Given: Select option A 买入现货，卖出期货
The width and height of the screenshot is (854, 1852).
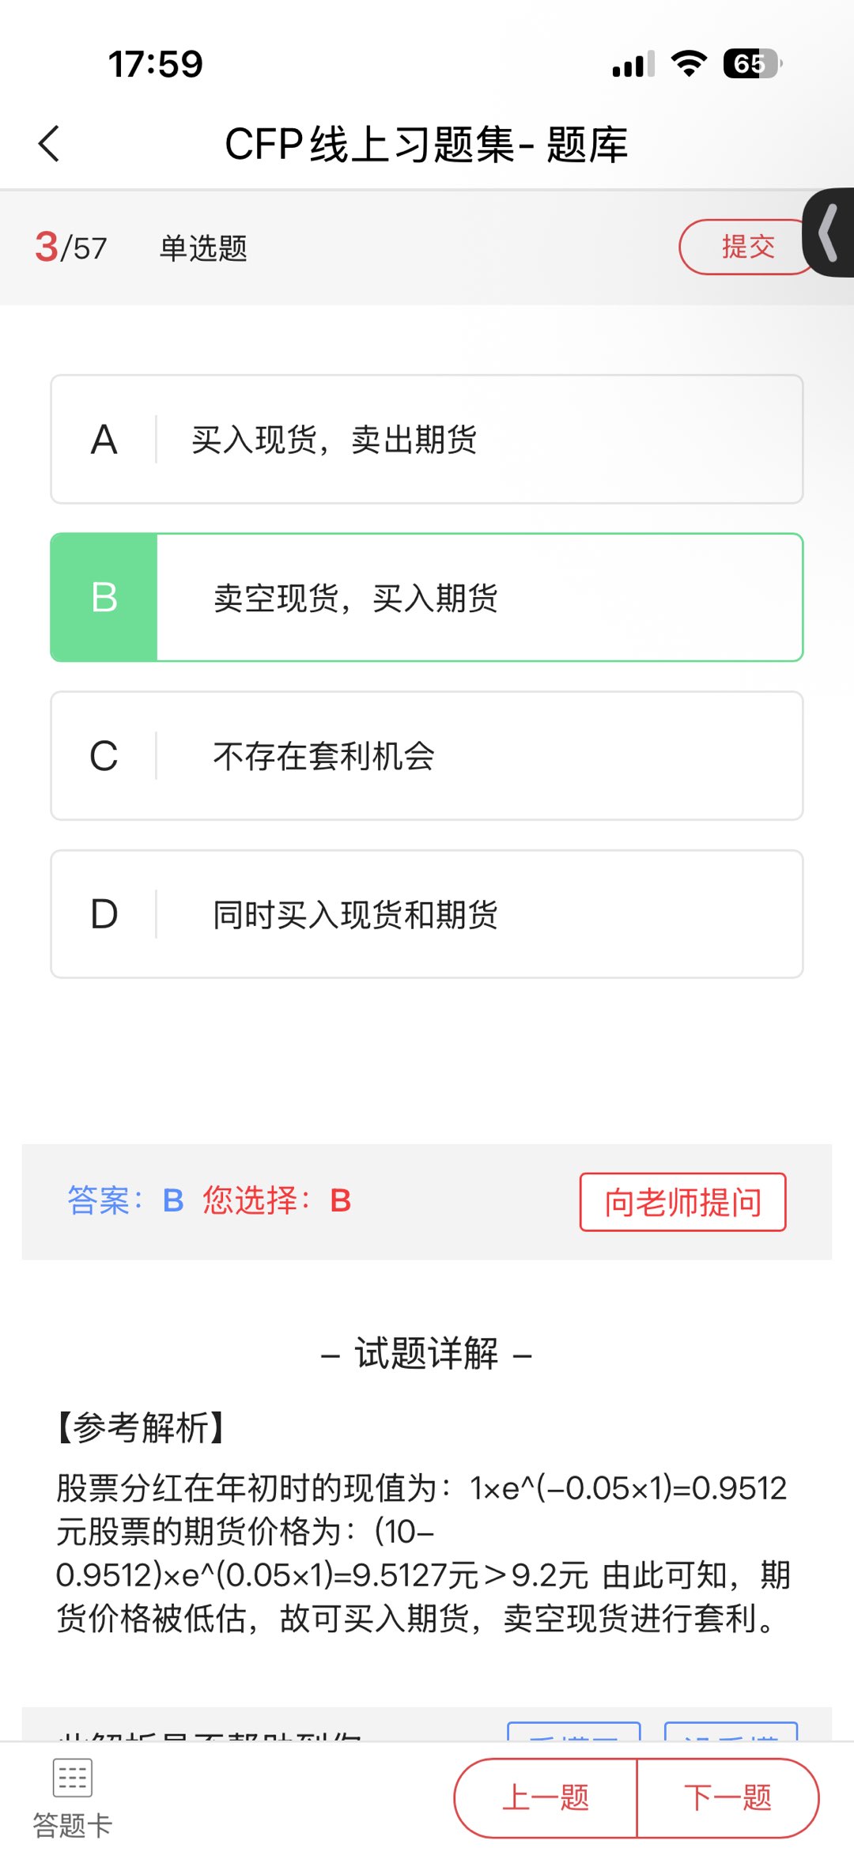Looking at the screenshot, I should pyautogui.click(x=427, y=439).
